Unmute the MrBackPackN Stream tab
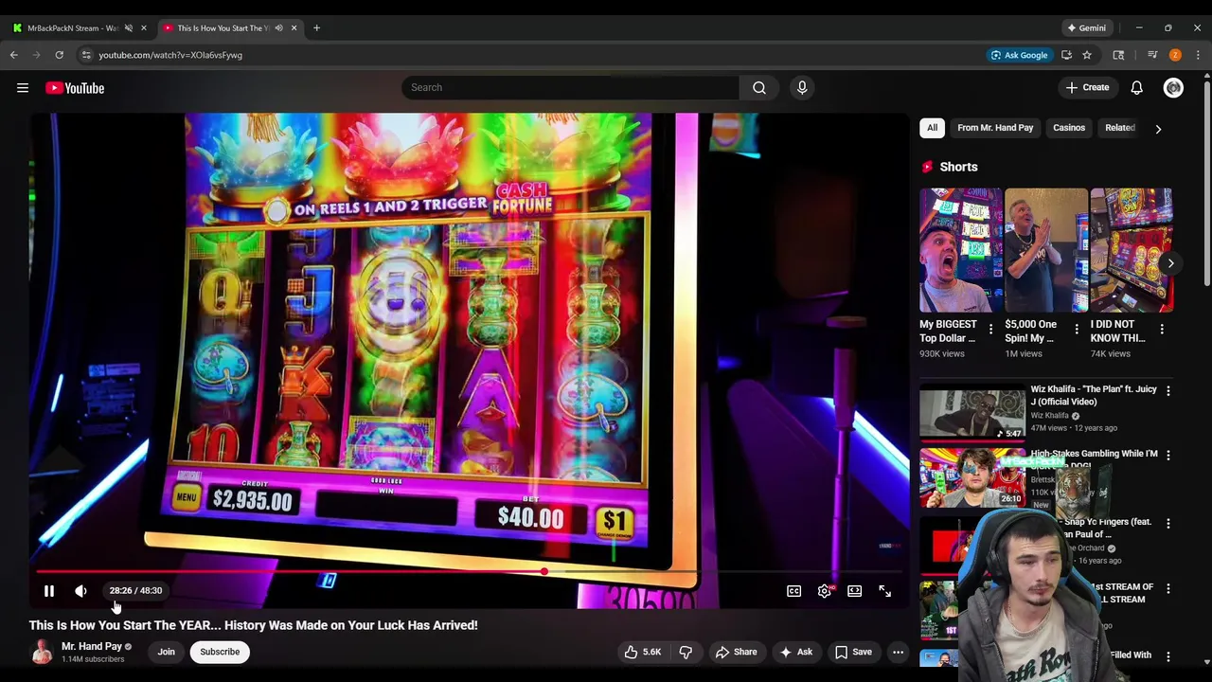This screenshot has width=1212, height=682. 129,27
